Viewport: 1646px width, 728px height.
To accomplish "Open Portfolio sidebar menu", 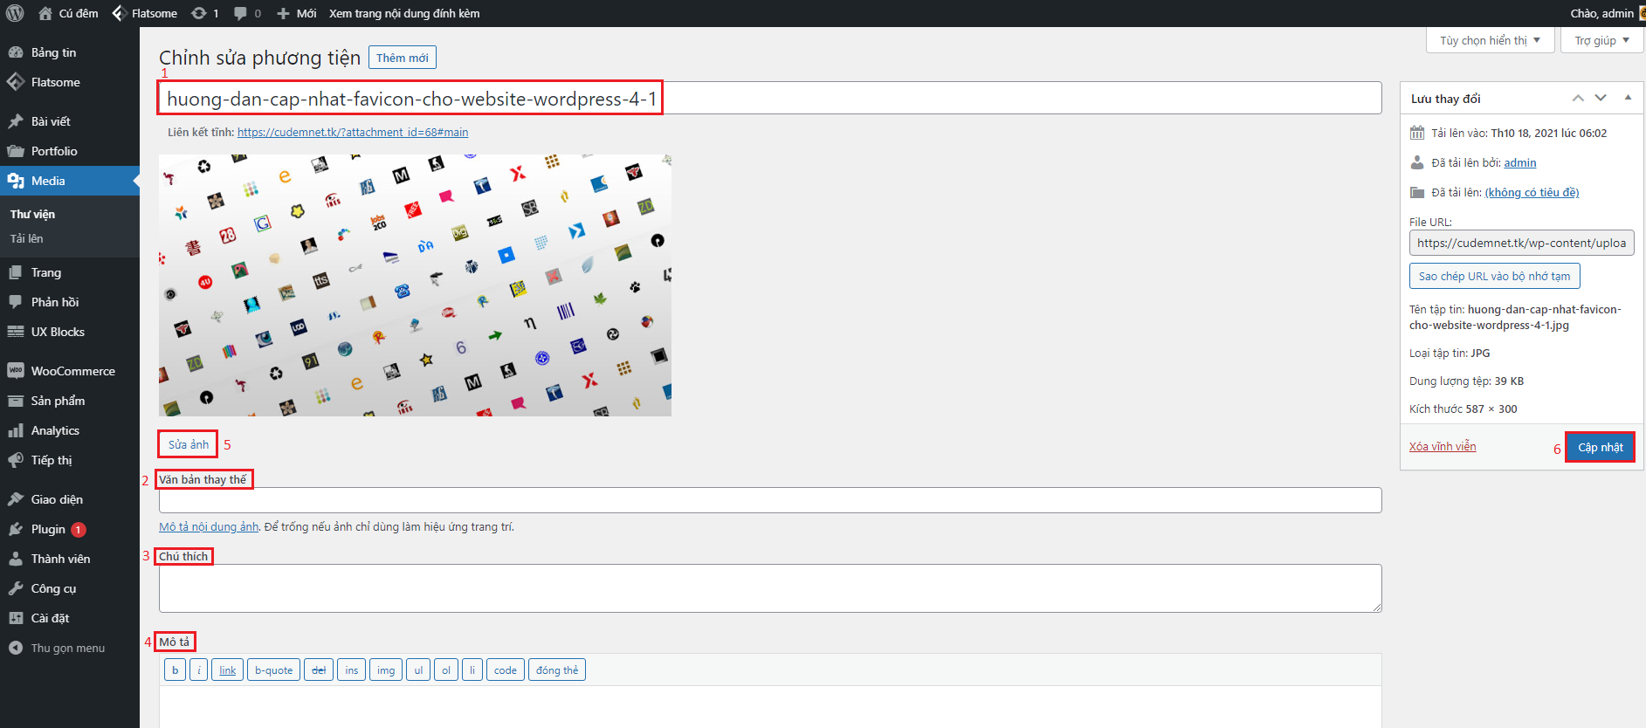I will (x=70, y=151).
